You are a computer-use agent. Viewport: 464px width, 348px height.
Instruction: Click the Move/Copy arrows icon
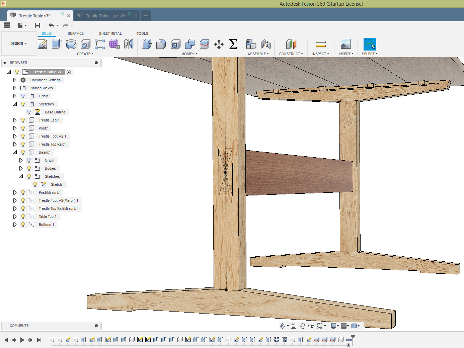219,44
